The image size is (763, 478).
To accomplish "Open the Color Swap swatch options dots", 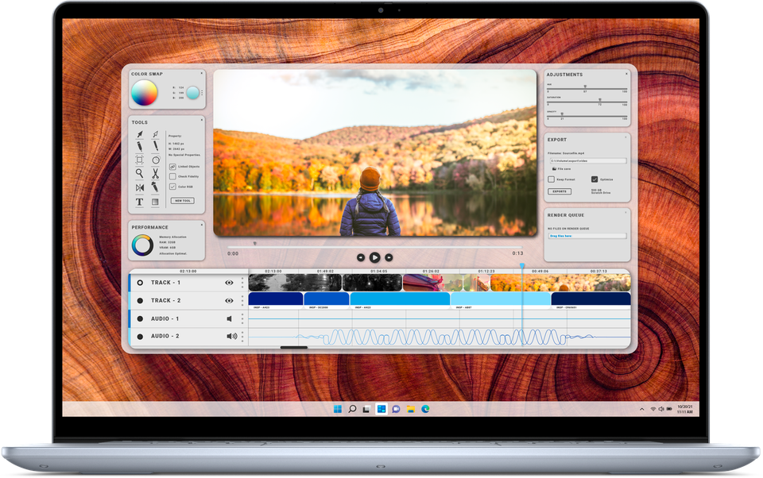I will coord(202,92).
